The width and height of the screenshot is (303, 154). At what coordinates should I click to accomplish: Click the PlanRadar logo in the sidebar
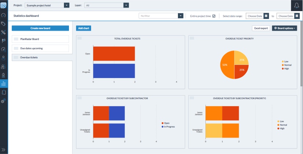[4, 5]
